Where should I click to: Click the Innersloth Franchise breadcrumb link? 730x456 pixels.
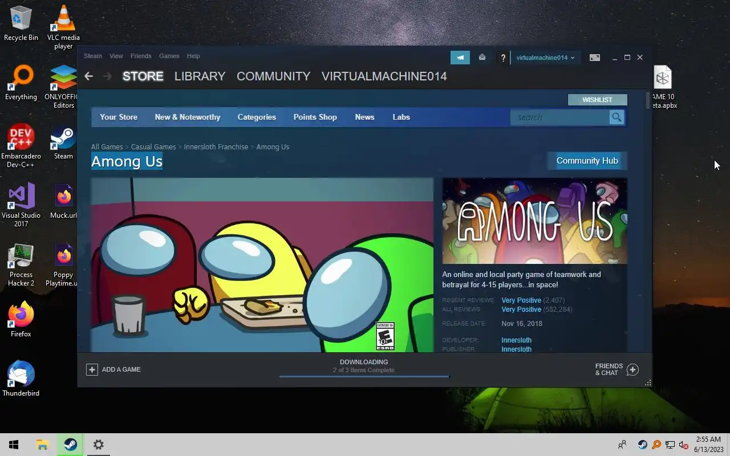pos(216,146)
